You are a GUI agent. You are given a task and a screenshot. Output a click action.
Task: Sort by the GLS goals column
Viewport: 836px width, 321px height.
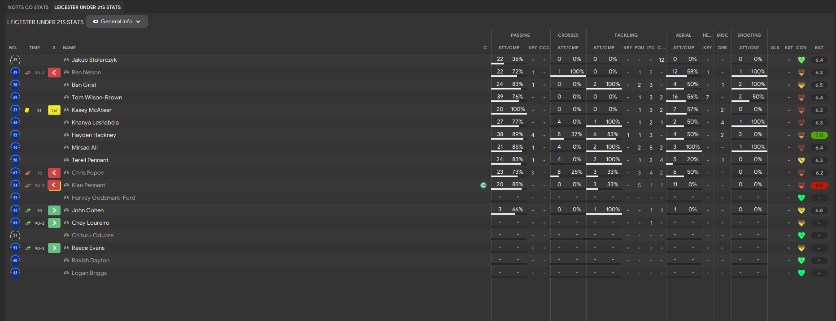pyautogui.click(x=775, y=48)
